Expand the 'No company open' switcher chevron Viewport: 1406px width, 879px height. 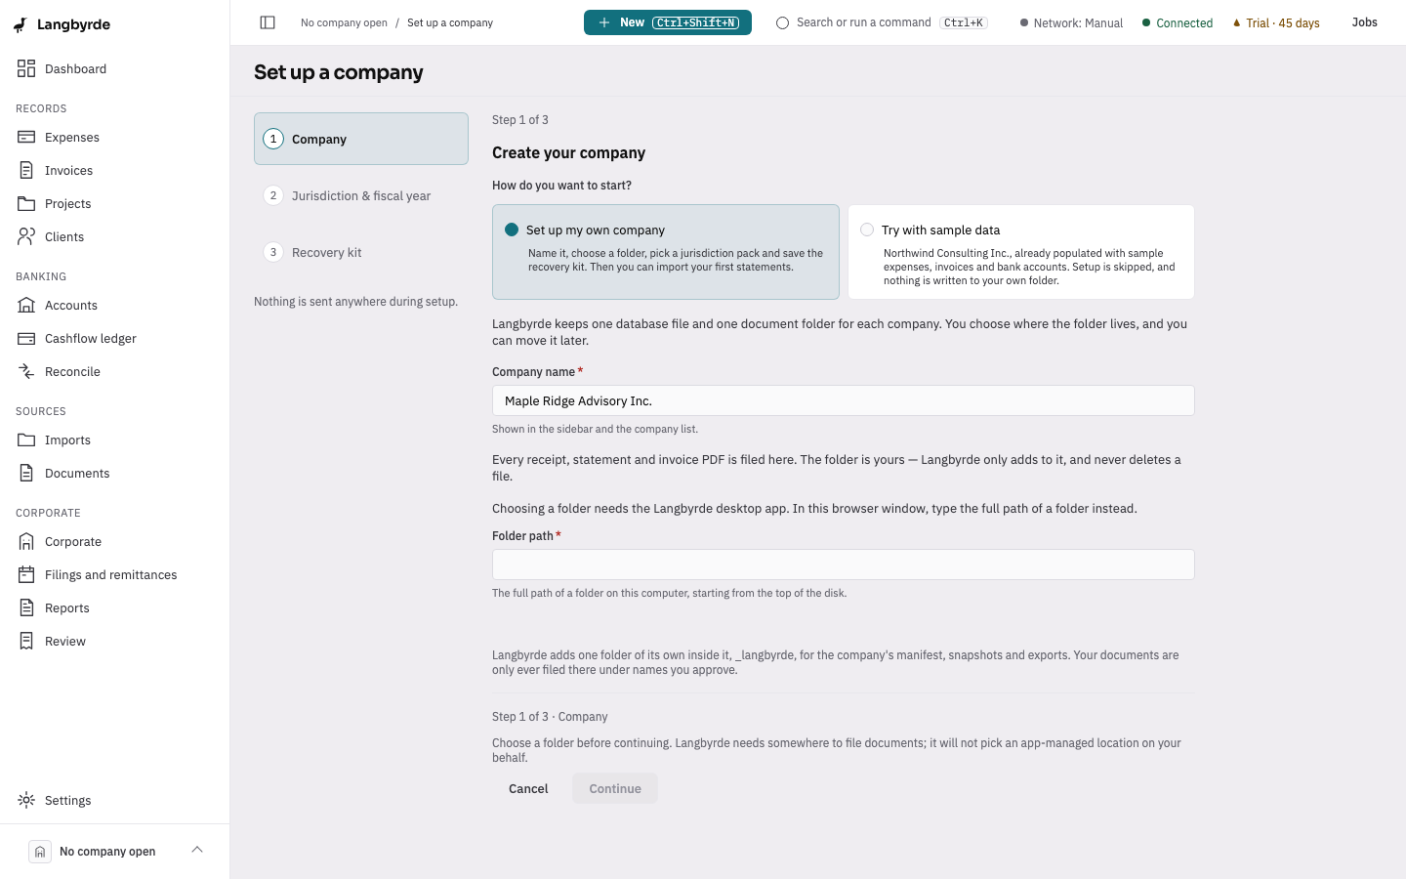[197, 850]
